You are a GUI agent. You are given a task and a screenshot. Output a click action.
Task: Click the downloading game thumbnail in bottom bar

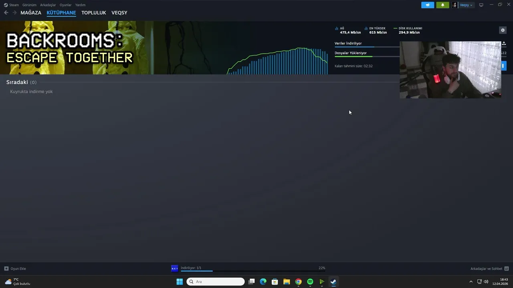pyautogui.click(x=175, y=268)
